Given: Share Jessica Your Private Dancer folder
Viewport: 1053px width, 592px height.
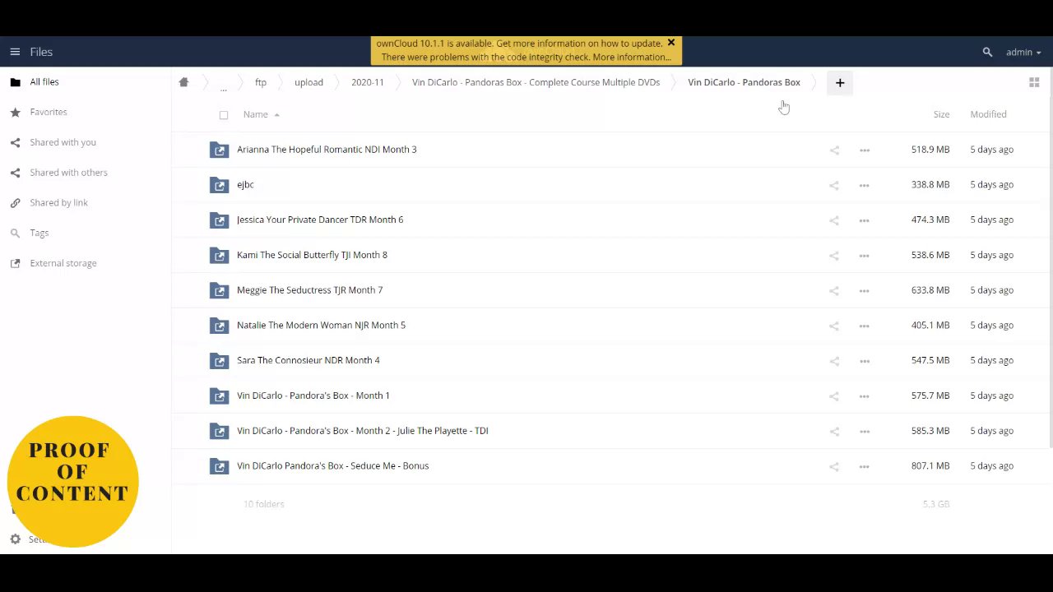Looking at the screenshot, I should (834, 220).
